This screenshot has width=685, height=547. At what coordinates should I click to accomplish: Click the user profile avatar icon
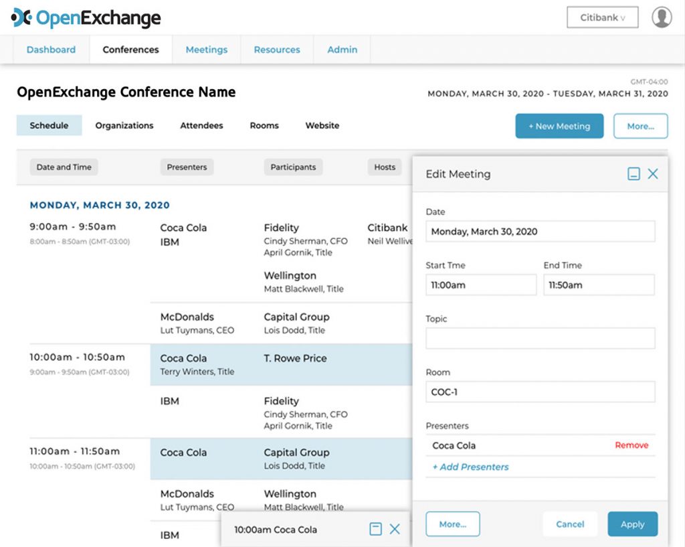[x=662, y=17]
